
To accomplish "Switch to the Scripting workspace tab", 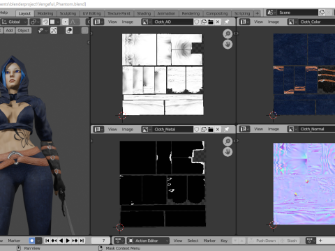I will tap(242, 13).
